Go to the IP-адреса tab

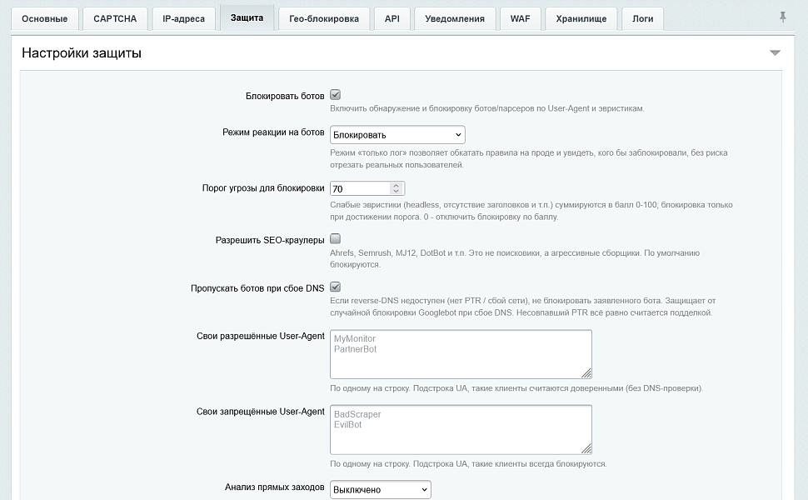pos(183,19)
